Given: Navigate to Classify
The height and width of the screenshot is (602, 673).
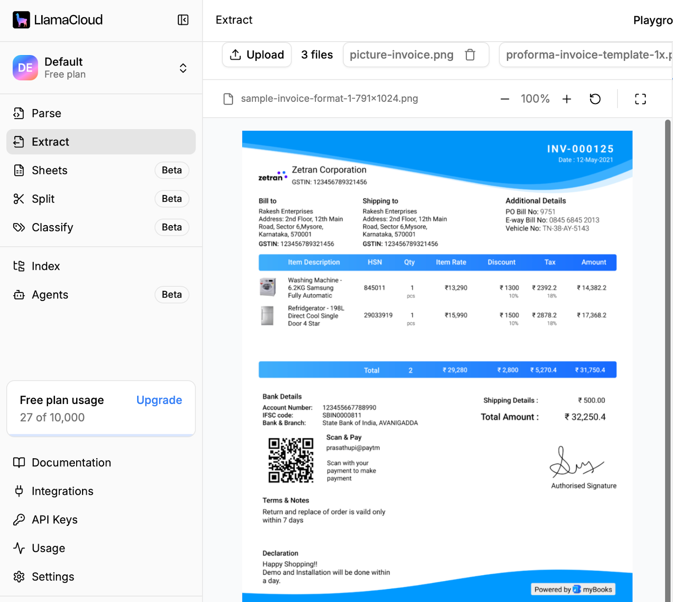Looking at the screenshot, I should (x=101, y=227).
